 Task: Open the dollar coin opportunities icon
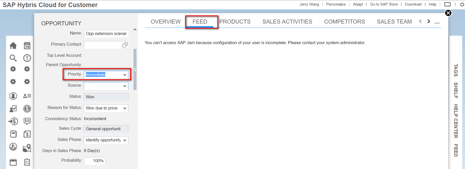pos(27,109)
